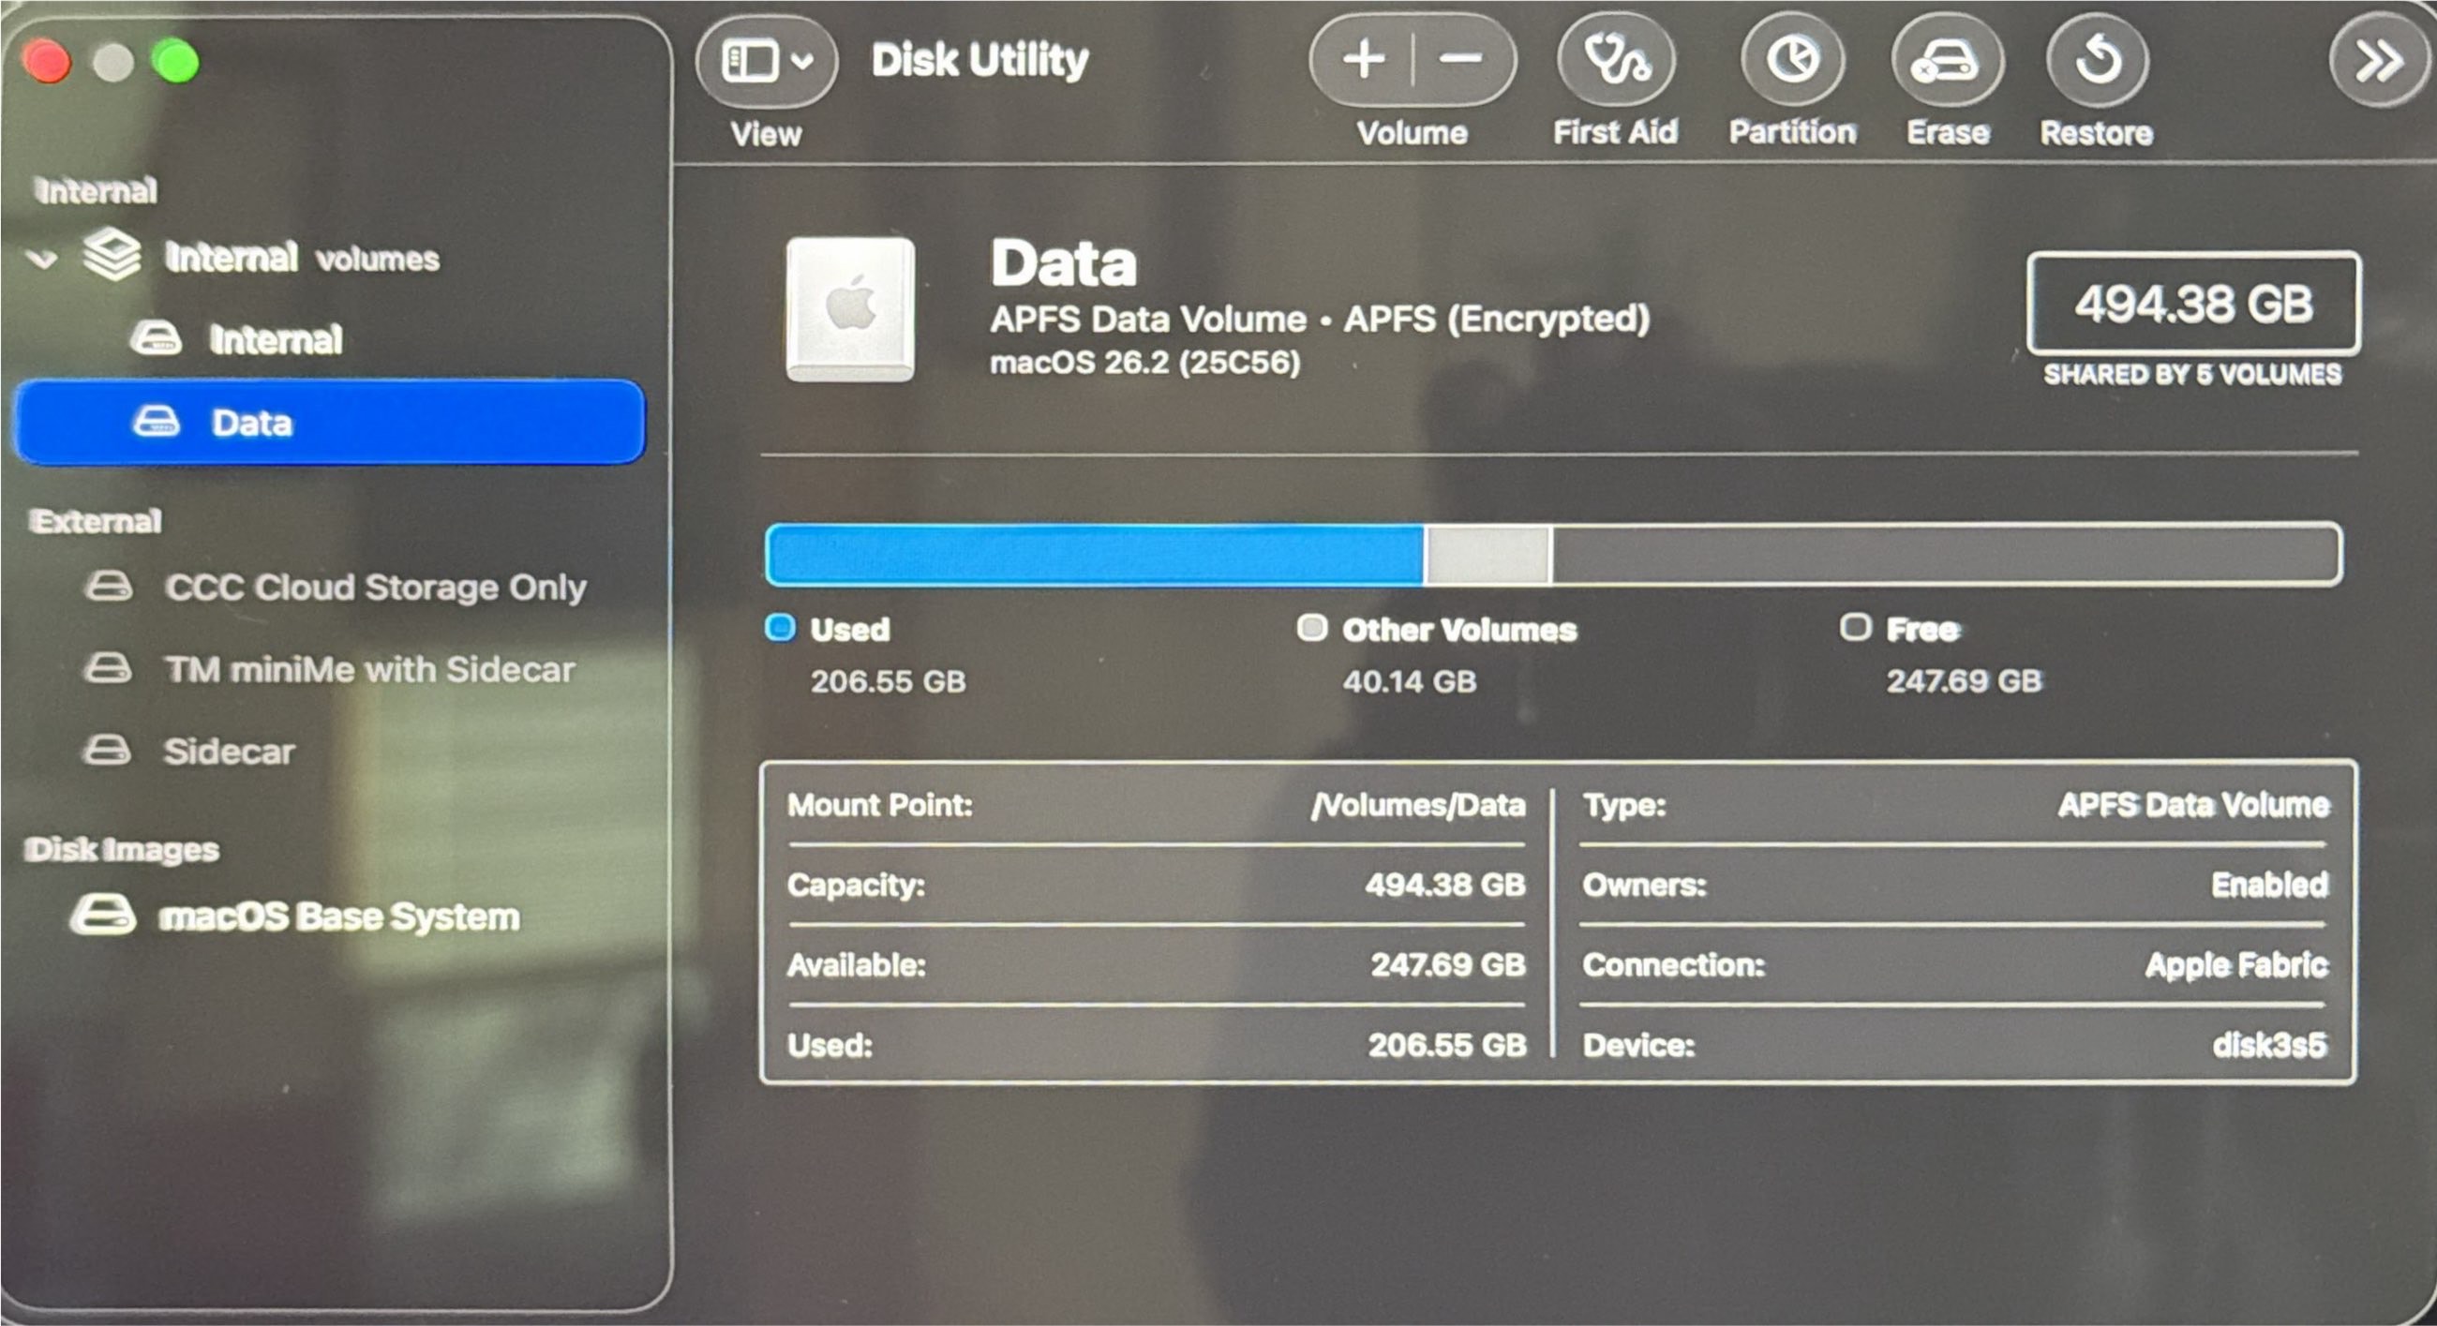This screenshot has width=2437, height=1326.
Task: Select the Internal volume in sidebar
Action: pyautogui.click(x=275, y=338)
